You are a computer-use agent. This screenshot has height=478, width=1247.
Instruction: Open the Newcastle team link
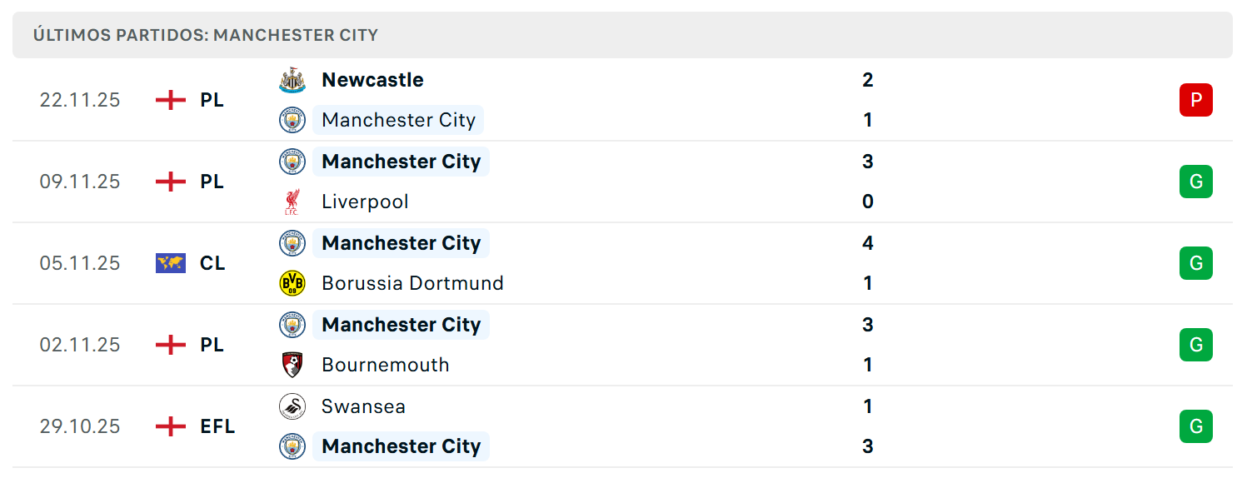pyautogui.click(x=372, y=80)
